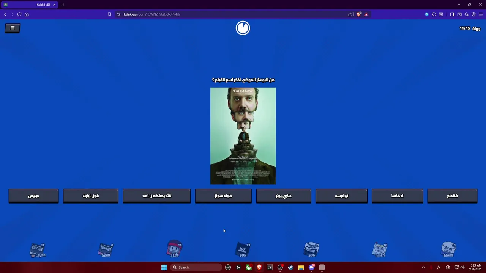This screenshot has height=273, width=486.
Task: Close the Kalak tab
Action: tap(54, 5)
